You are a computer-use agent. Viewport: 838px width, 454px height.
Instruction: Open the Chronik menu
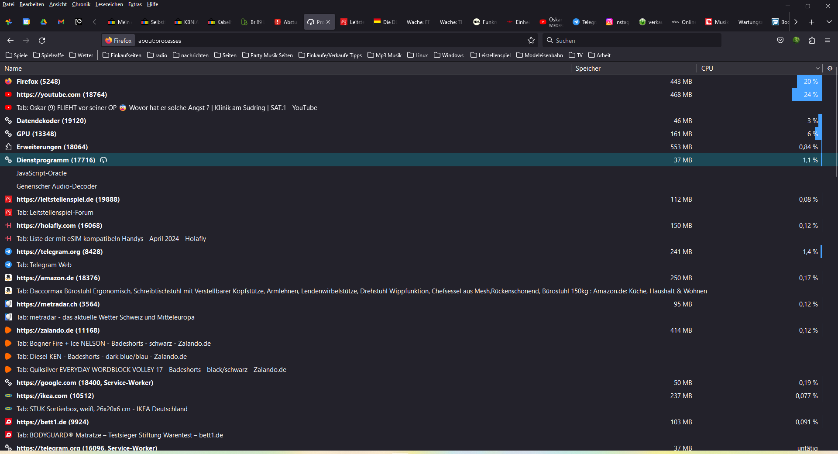pos(81,4)
